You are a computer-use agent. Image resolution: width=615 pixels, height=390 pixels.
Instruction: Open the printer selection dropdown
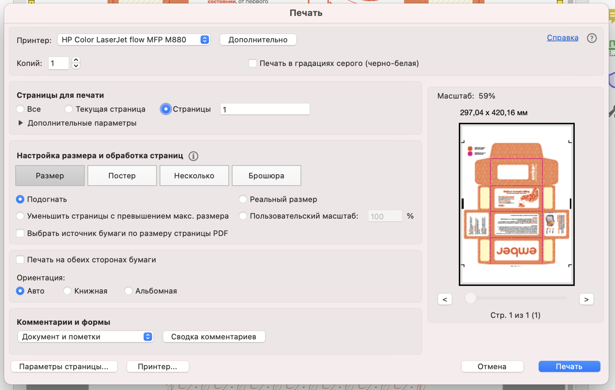pos(134,40)
